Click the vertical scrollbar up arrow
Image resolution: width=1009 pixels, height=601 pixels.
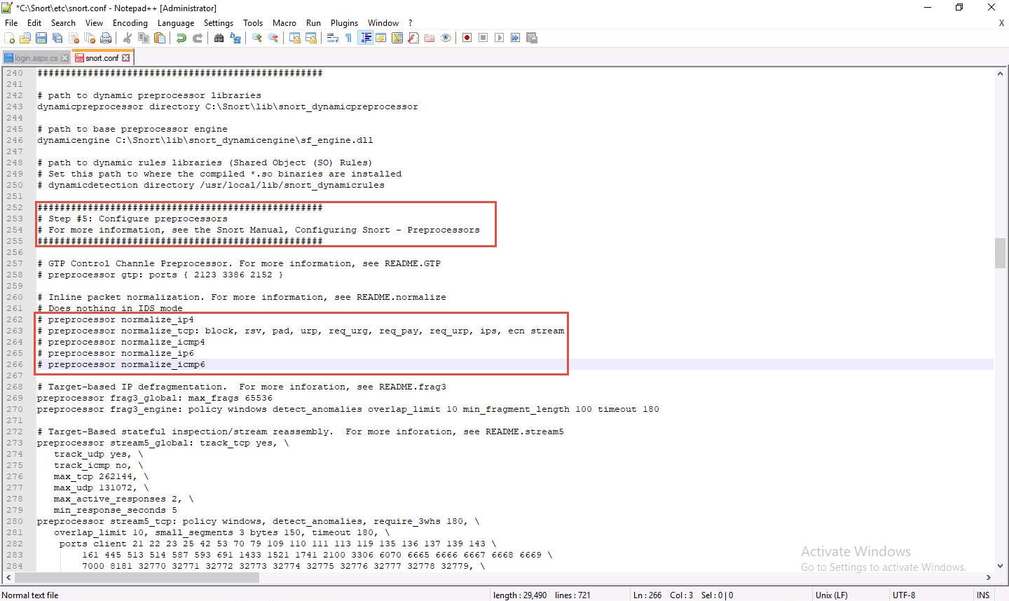1000,73
